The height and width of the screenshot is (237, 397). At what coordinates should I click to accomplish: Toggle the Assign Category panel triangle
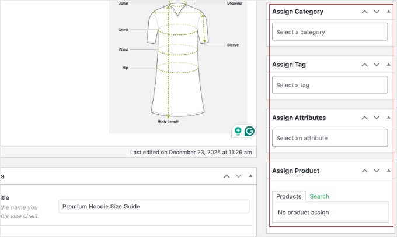tap(388, 12)
